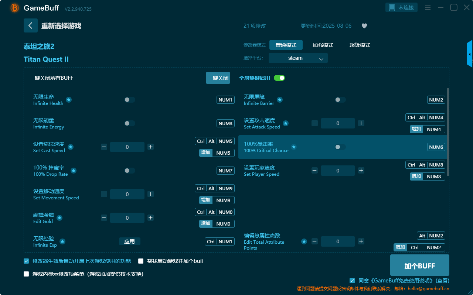Click the back arrow to reselect game

coord(31,25)
